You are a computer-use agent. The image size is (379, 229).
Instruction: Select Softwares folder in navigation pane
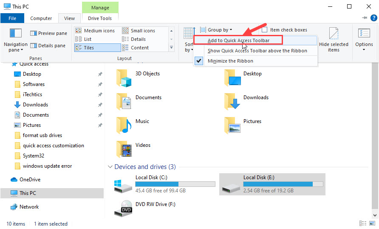tap(34, 84)
